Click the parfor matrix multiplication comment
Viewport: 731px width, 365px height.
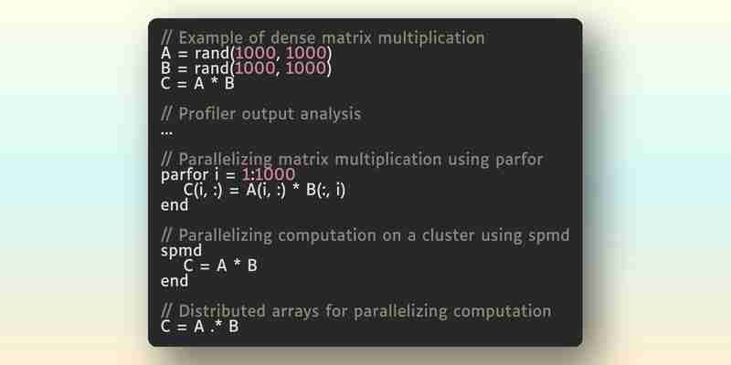coord(352,160)
